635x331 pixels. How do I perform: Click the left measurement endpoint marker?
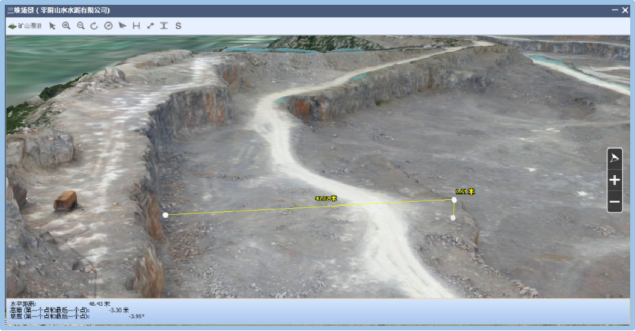(165, 215)
